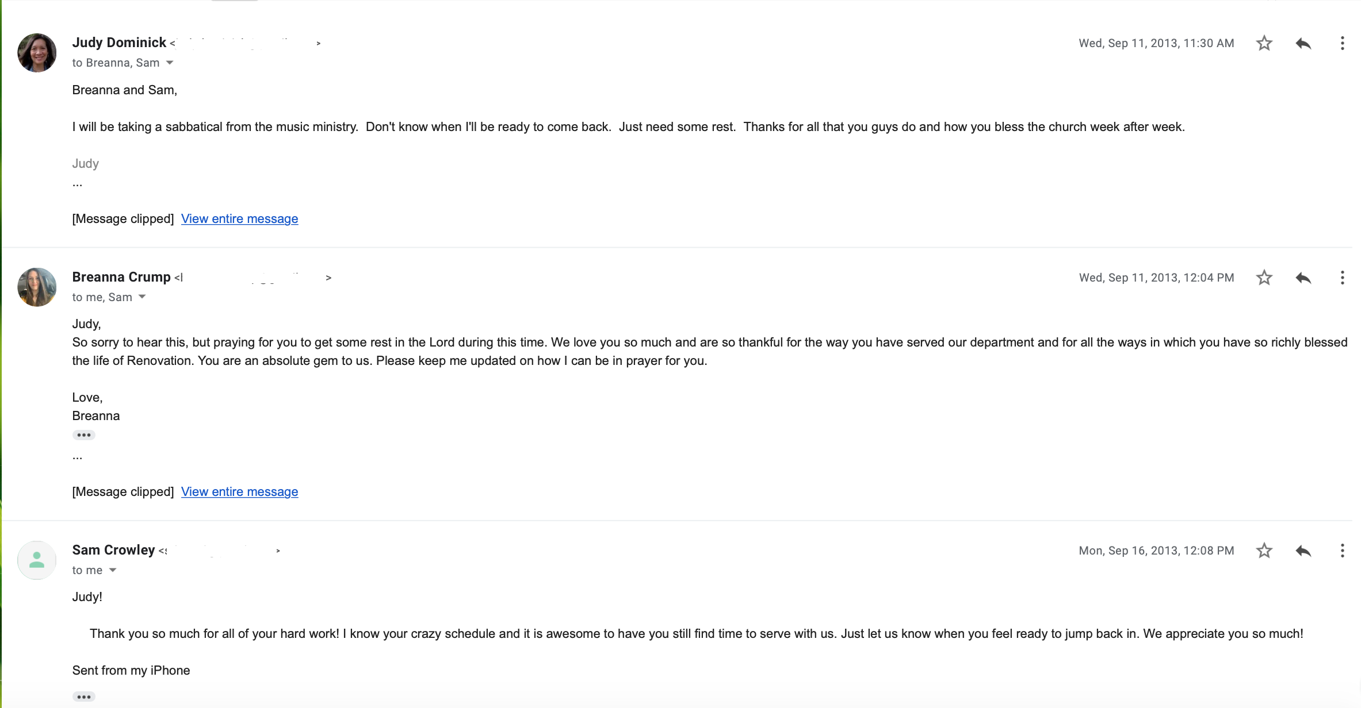Show trimmed content in Breanna's message
1361x708 pixels.
click(84, 435)
